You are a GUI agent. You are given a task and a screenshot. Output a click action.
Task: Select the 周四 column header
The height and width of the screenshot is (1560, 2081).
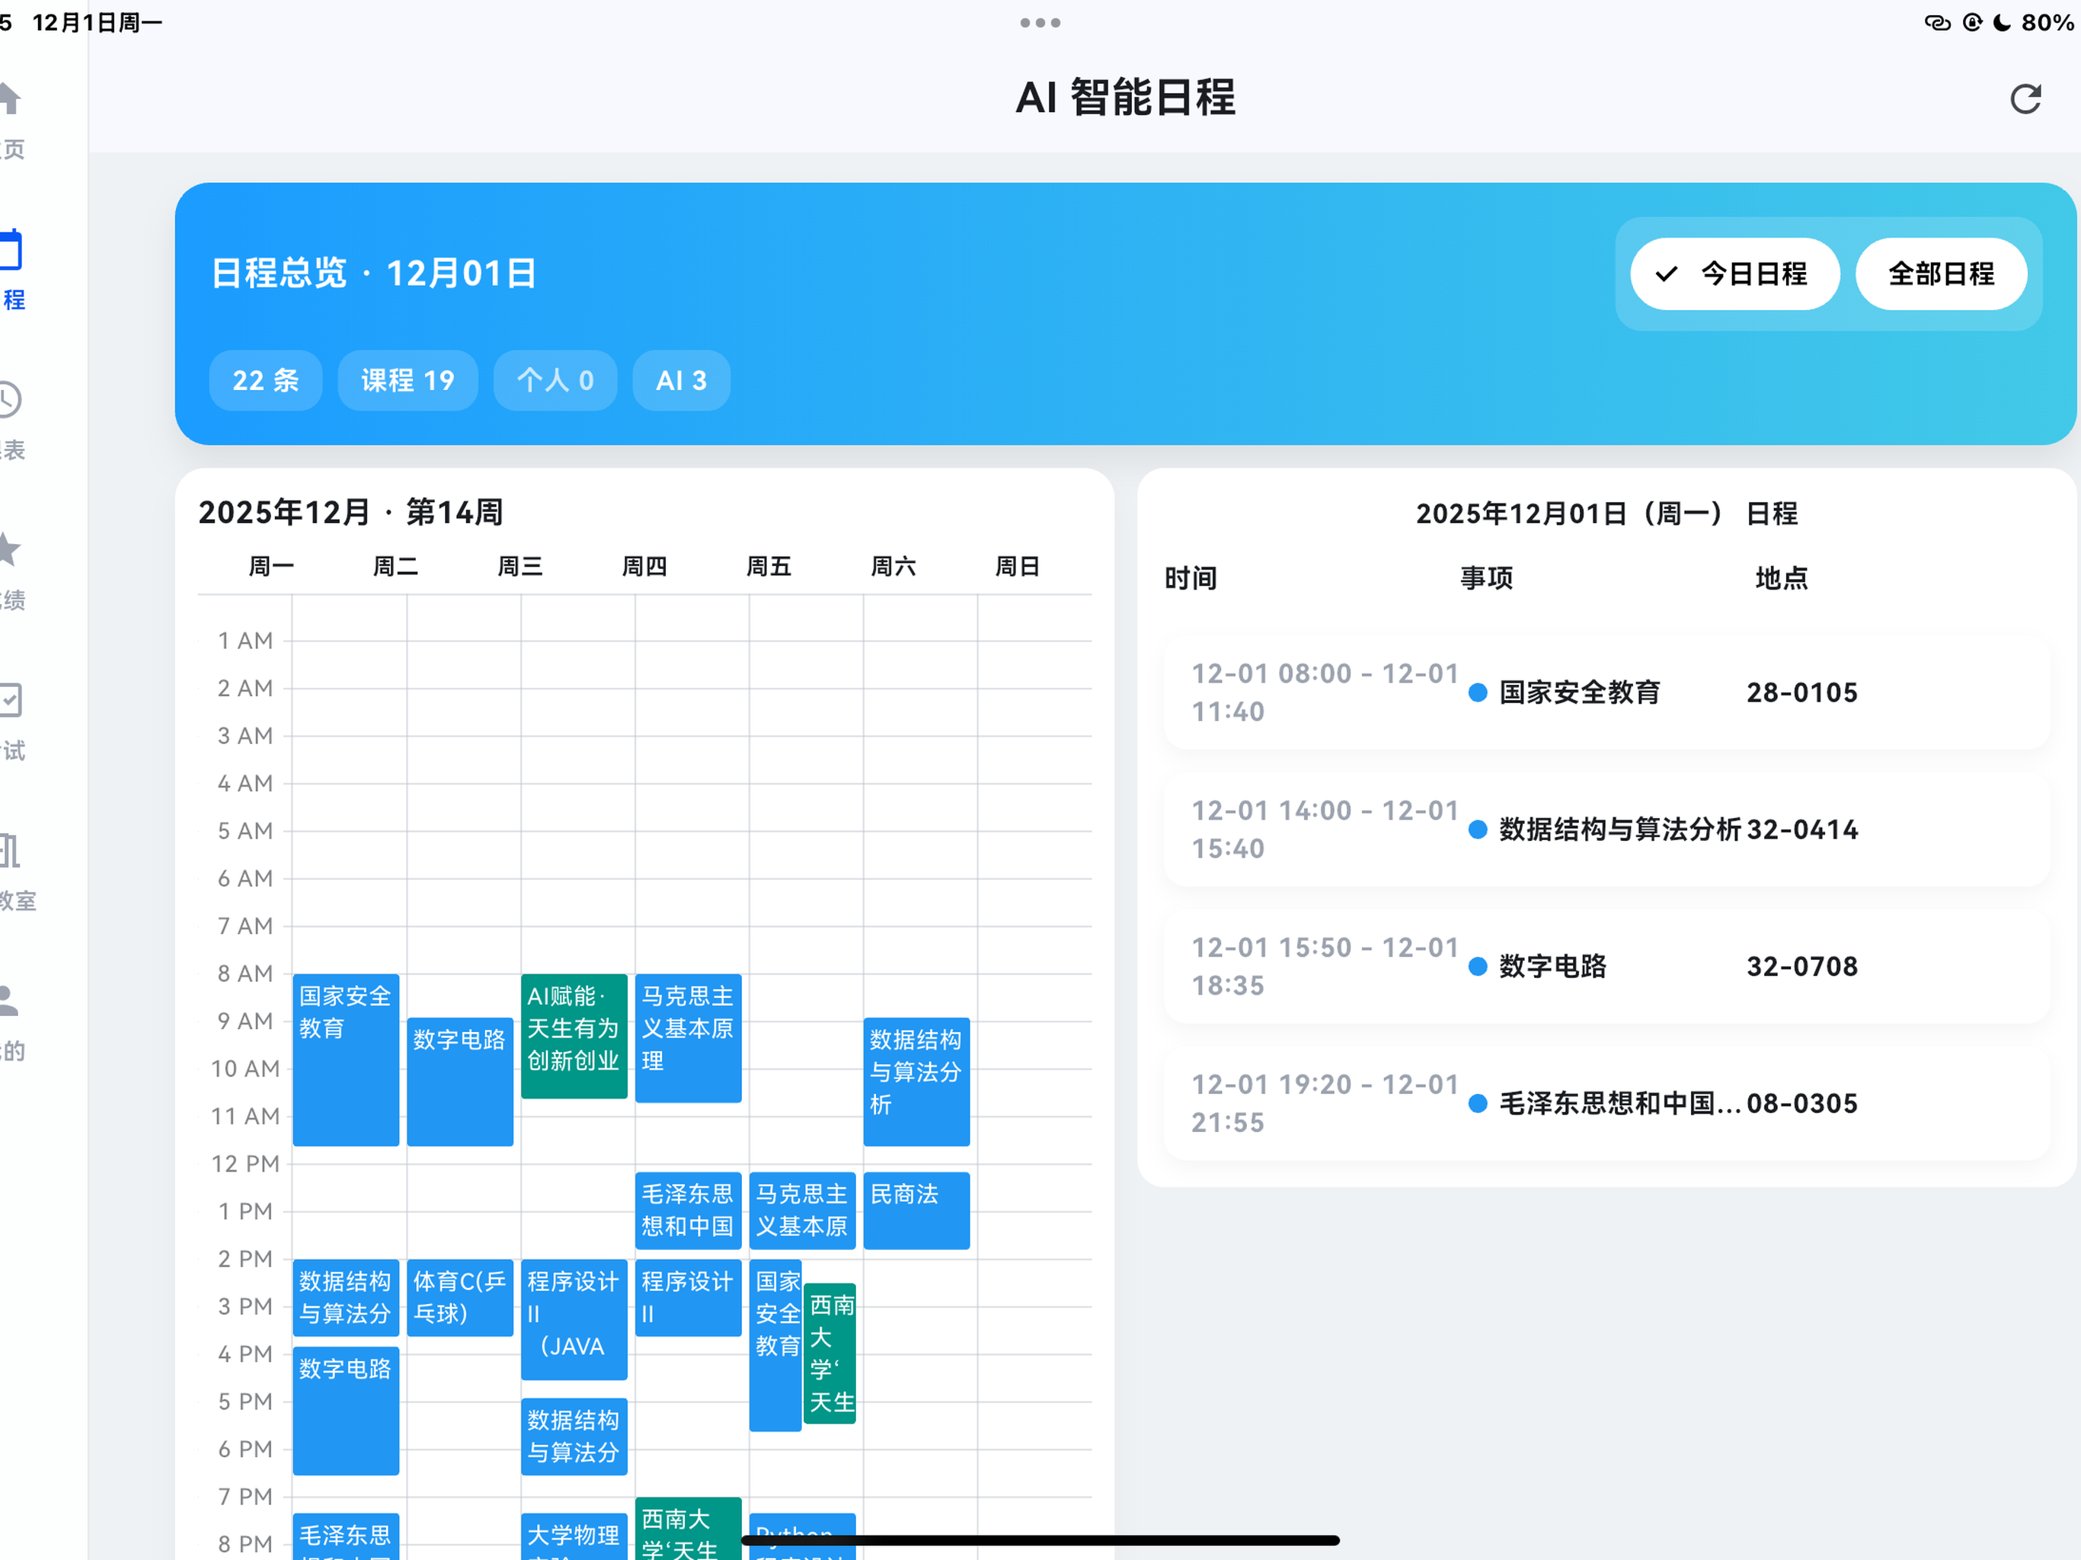click(644, 567)
